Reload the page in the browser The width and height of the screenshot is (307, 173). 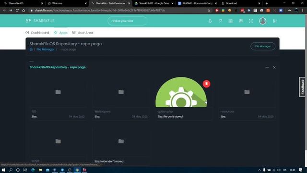pos(17,11)
